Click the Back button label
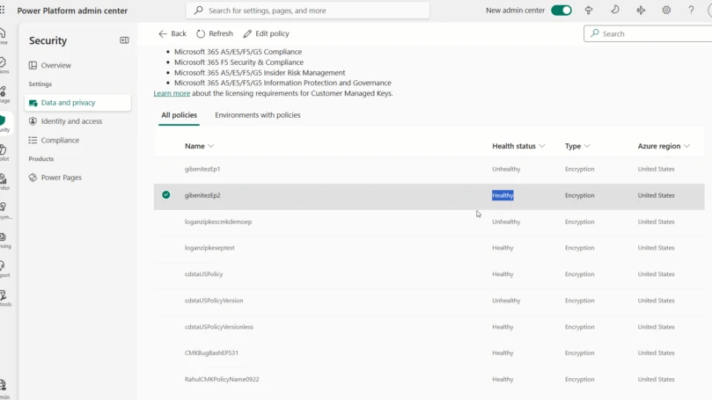Viewport: 712px width, 400px height. (x=179, y=33)
